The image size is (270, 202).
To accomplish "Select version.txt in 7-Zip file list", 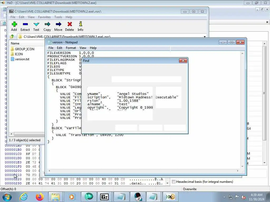I will click(20, 59).
